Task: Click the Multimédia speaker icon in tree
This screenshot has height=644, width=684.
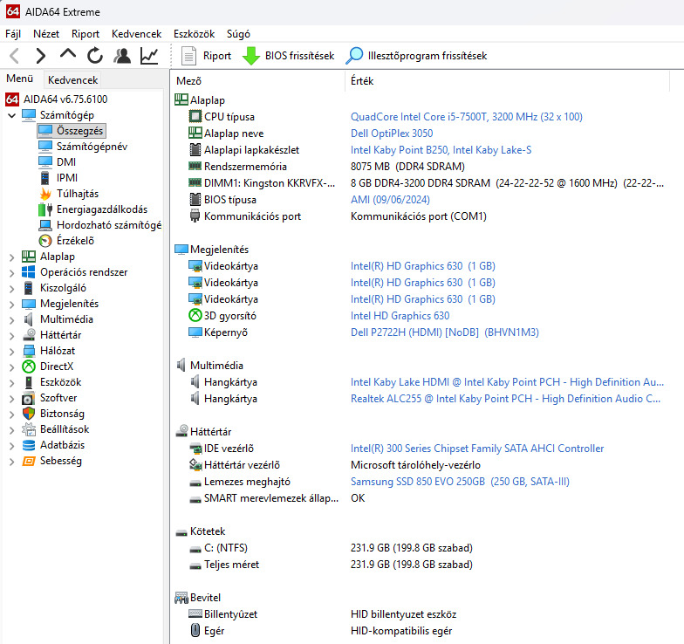Action: coord(29,319)
